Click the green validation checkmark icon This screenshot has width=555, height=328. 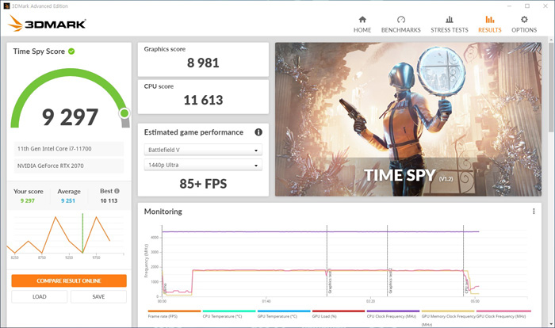71,51
